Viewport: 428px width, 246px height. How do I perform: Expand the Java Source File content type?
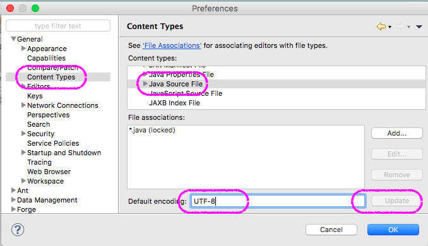(145, 84)
